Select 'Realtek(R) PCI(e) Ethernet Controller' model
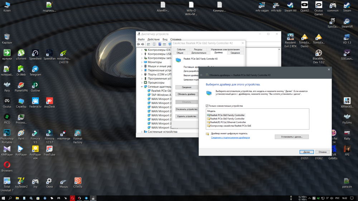Viewport: 358px width, 201px height. pyautogui.click(x=228, y=122)
